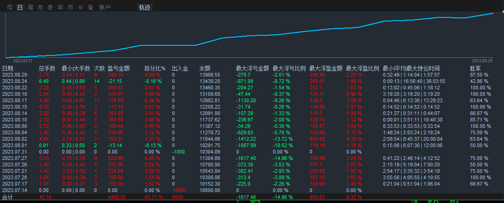
Task: Select the 2023.08.29 row
Action: click(15, 75)
